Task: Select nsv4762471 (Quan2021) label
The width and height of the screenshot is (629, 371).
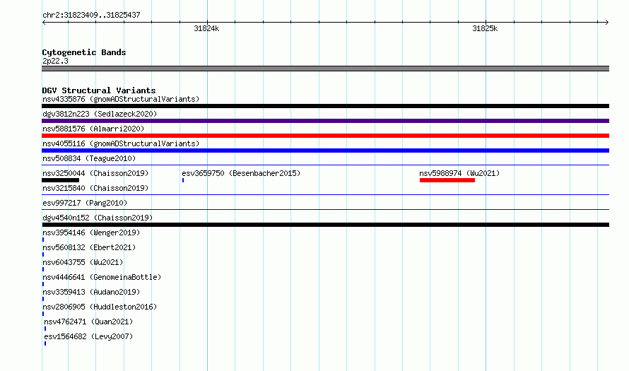Action: click(x=88, y=322)
